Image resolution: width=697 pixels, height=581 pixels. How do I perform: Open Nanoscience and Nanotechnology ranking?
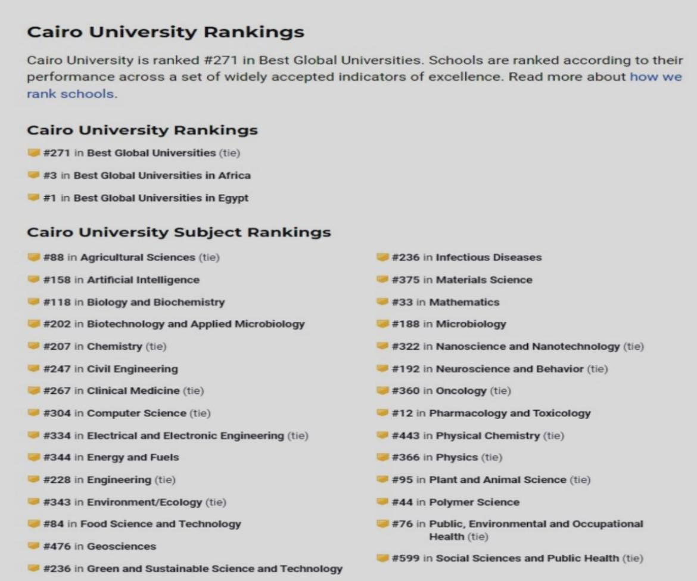point(527,346)
